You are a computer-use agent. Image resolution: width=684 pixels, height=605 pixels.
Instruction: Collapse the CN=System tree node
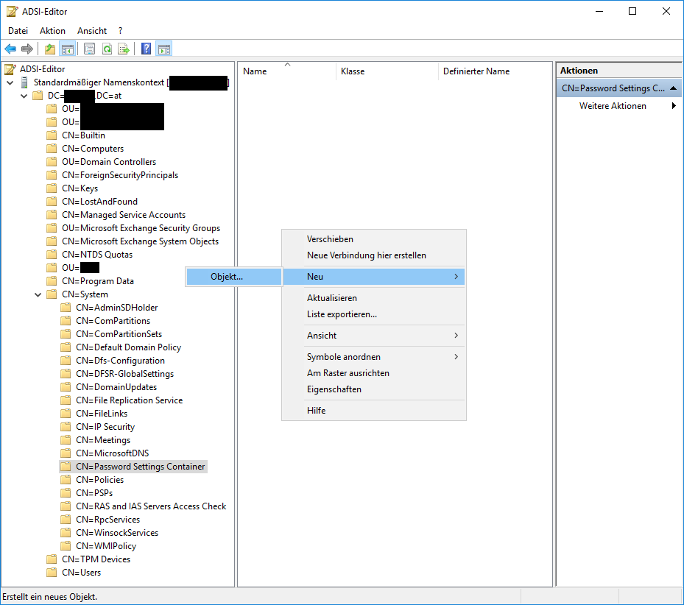[38, 294]
